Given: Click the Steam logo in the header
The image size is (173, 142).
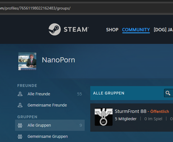Looking at the screenshot, I should pos(69,29).
